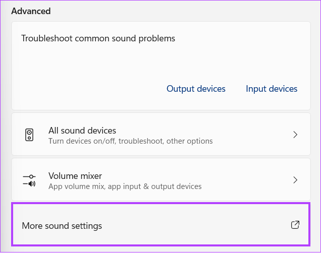Click the speaker icon for All sound devices
The width and height of the screenshot is (321, 253).
[29, 135]
